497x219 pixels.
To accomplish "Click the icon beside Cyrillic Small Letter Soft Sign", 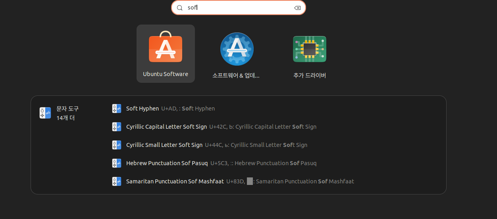I will click(x=116, y=145).
